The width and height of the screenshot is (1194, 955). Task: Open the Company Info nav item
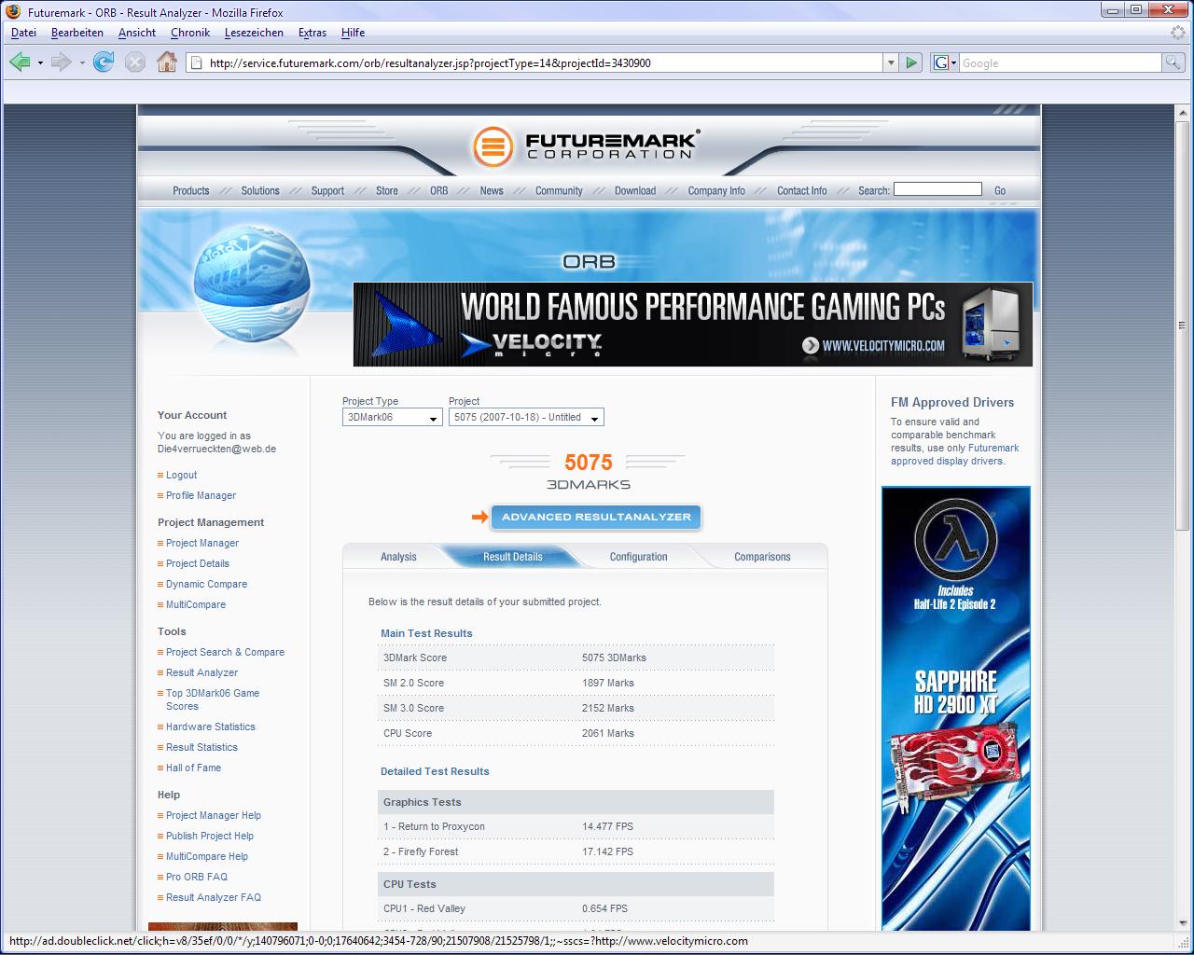[x=716, y=190]
